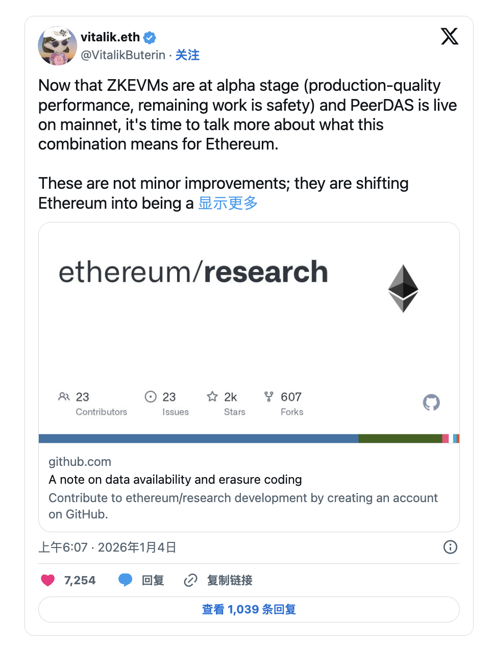Click the 复制链接 copy link text
Image resolution: width=494 pixels, height=646 pixels.
click(x=230, y=580)
